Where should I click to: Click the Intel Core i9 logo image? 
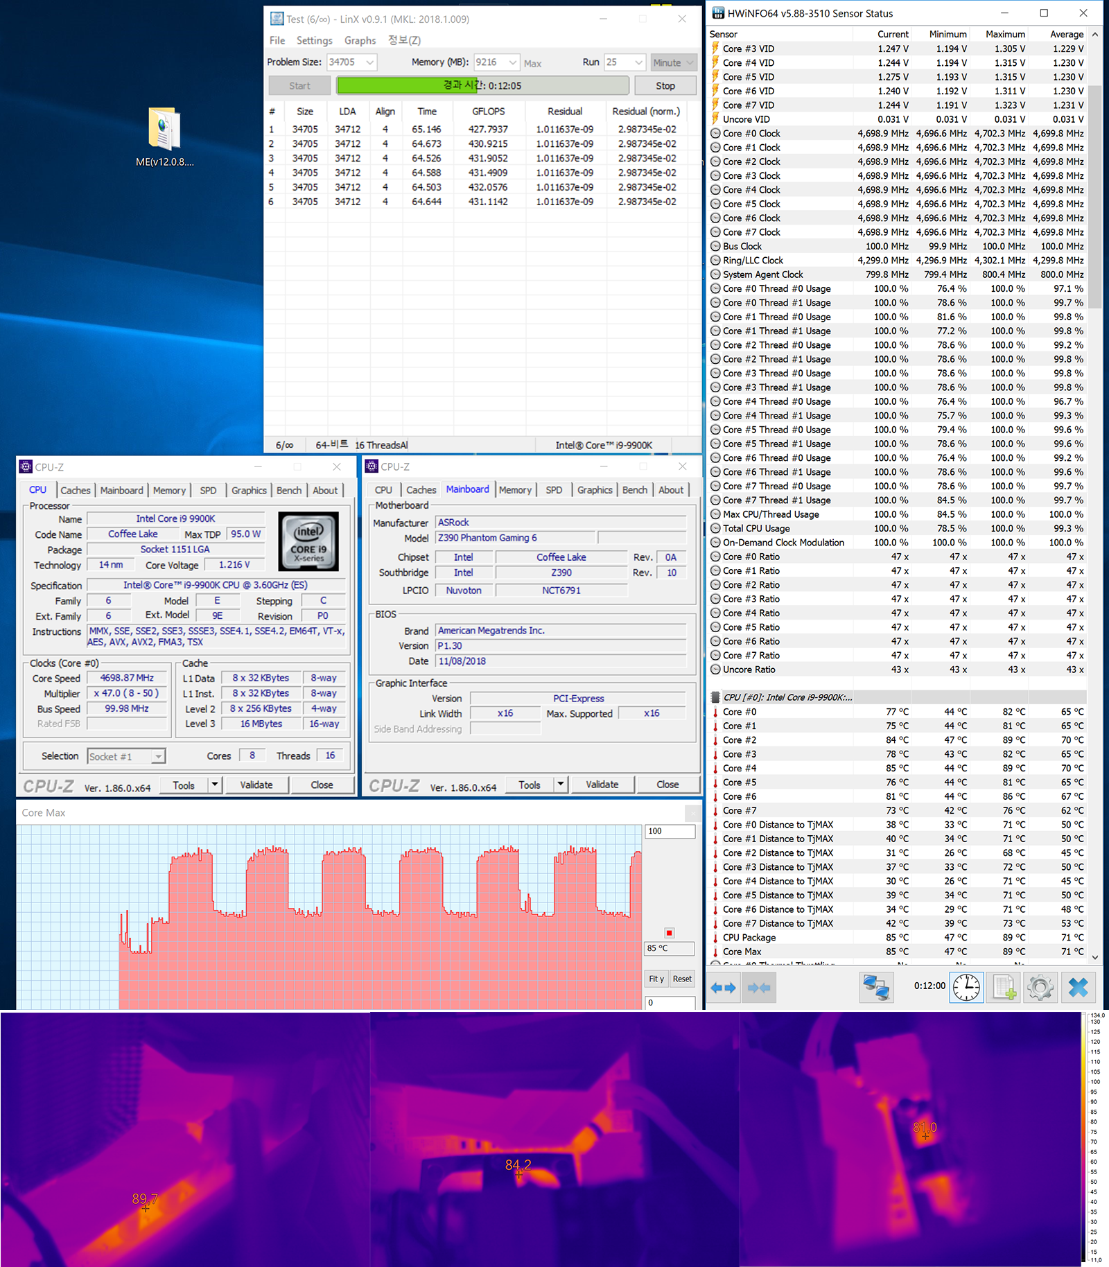pos(308,541)
